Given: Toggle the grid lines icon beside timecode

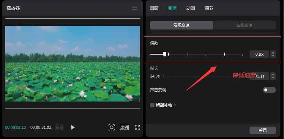Looking at the screenshot, I should tap(59, 127).
